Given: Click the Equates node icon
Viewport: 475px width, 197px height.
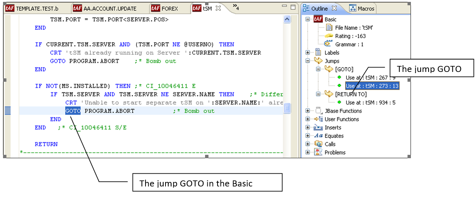Looking at the screenshot, I should pyautogui.click(x=318, y=136).
